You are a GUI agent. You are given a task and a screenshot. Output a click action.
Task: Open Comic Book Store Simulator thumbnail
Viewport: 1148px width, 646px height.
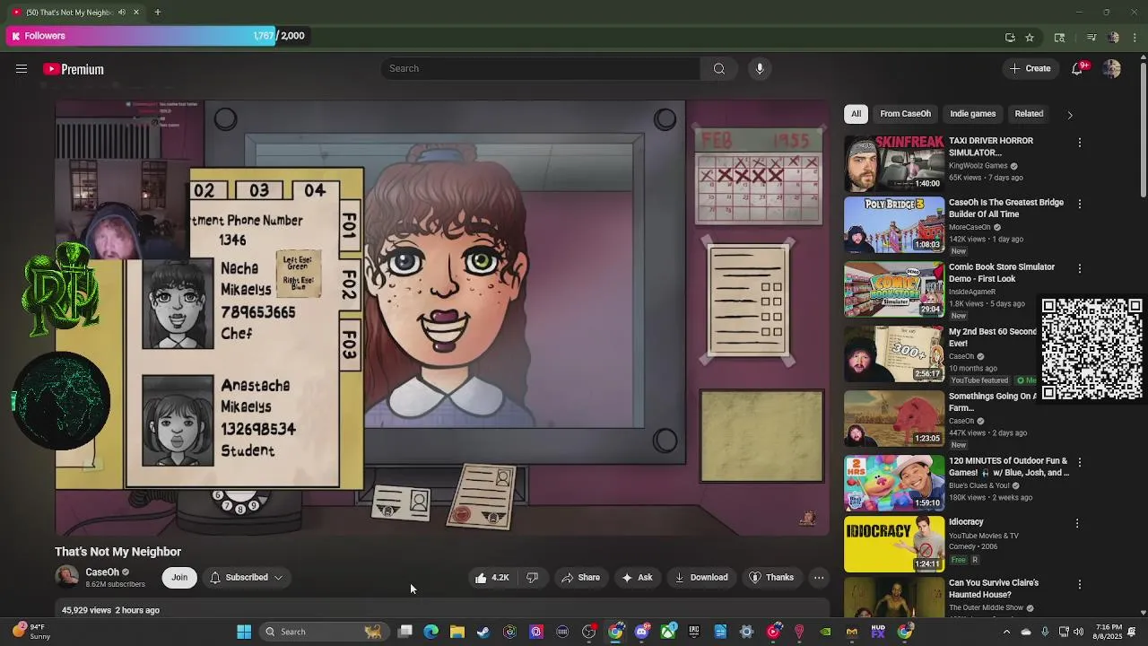894,290
